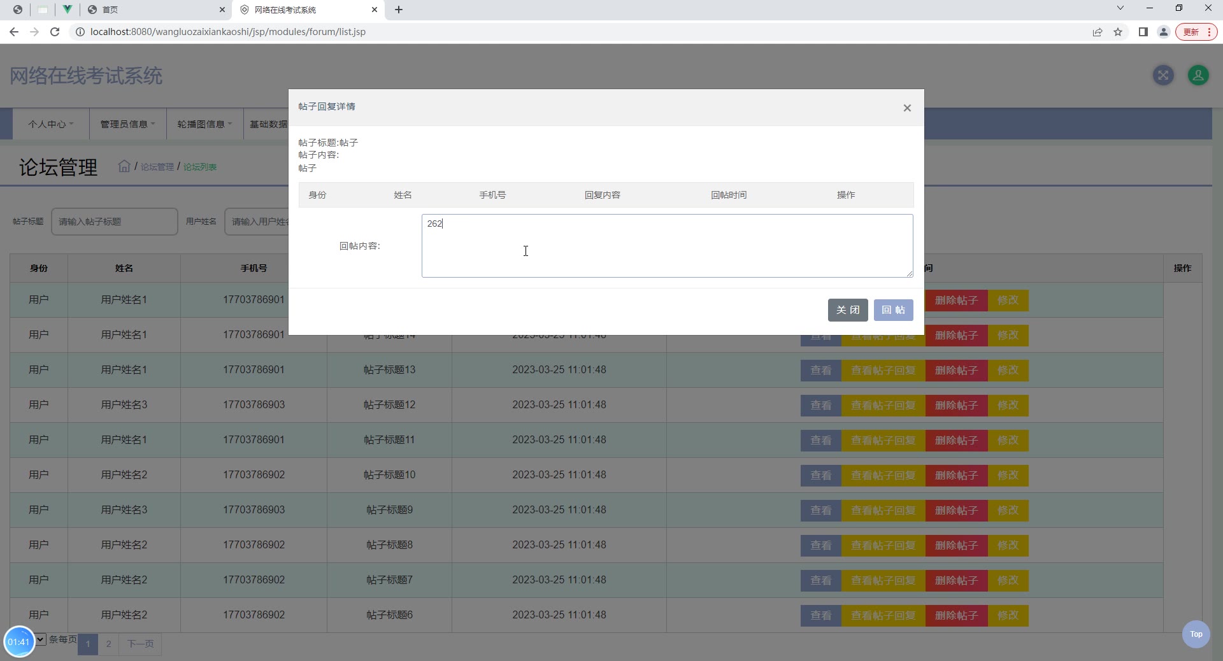Reload the page with browser refresh icon
The width and height of the screenshot is (1223, 661).
(55, 32)
